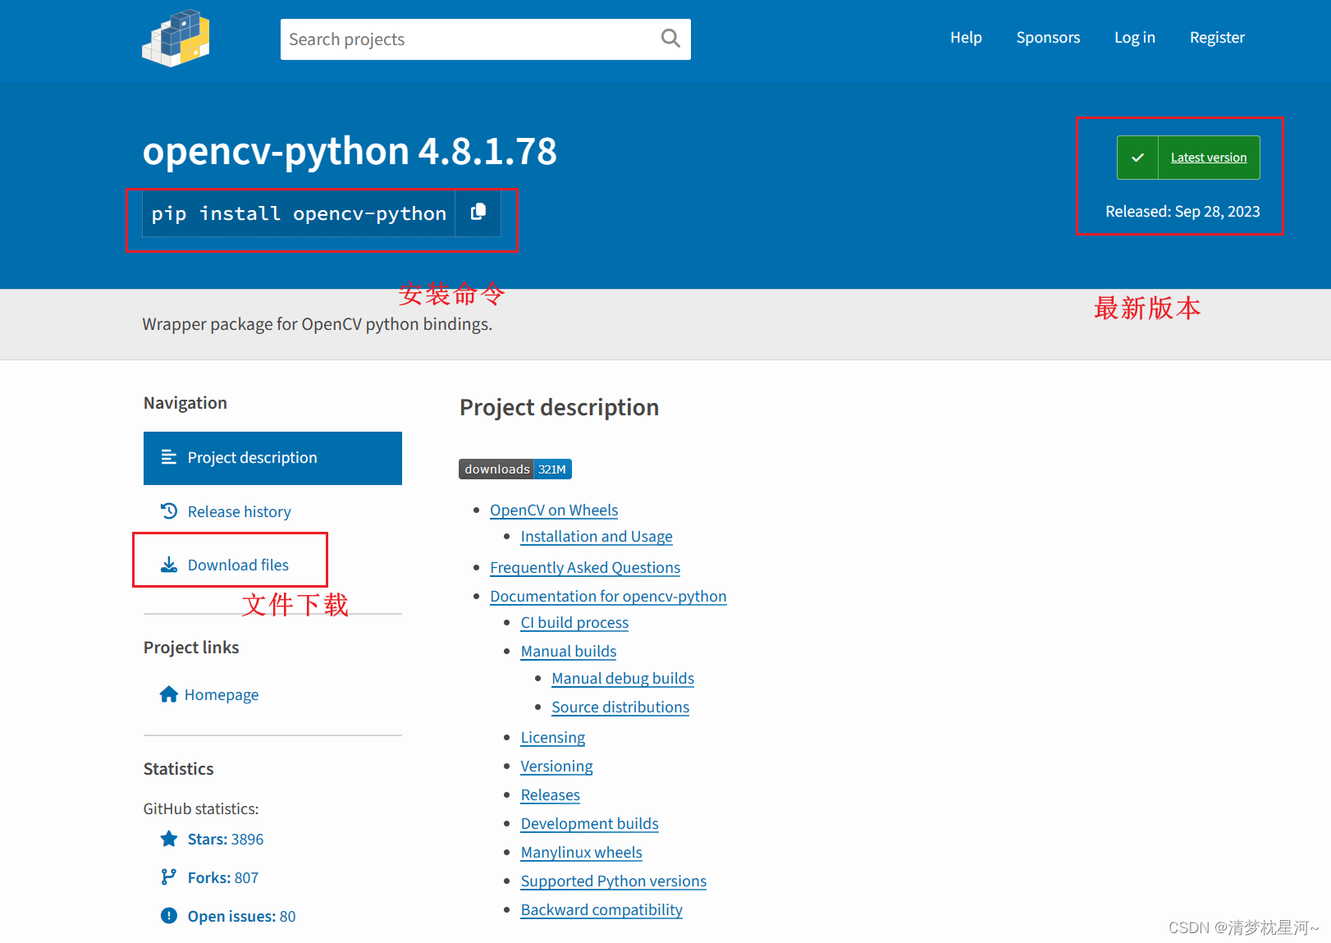Click the Homepage house icon
Screen dimensions: 1331x943
pos(169,694)
